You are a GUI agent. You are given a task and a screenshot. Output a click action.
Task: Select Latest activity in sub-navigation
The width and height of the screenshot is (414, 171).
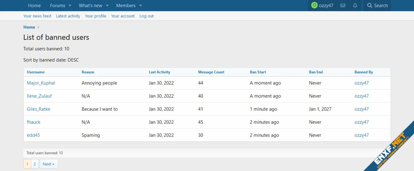68,16
